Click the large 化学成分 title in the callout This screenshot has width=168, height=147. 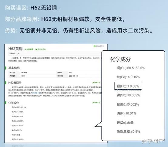pyautogui.click(x=120, y=59)
